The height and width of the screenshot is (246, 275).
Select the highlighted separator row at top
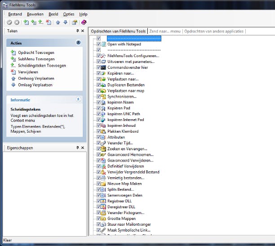click(134, 38)
